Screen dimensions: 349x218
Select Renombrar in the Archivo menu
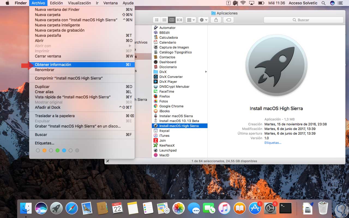(x=82, y=70)
